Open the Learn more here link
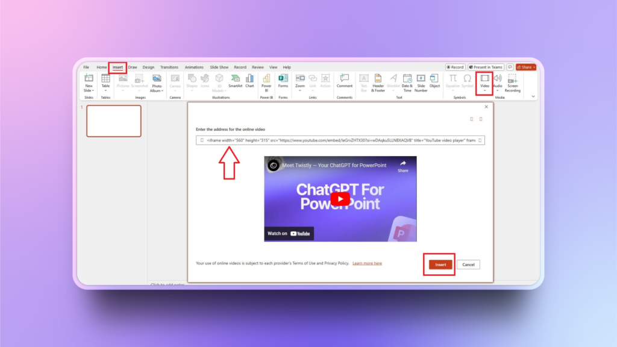617x347 pixels. point(367,263)
